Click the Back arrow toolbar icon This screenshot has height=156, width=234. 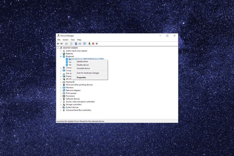(x=58, y=44)
